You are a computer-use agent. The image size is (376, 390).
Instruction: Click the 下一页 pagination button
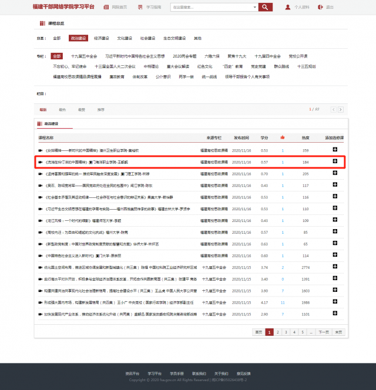(323, 332)
